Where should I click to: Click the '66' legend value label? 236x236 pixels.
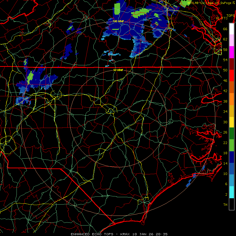point(225,29)
